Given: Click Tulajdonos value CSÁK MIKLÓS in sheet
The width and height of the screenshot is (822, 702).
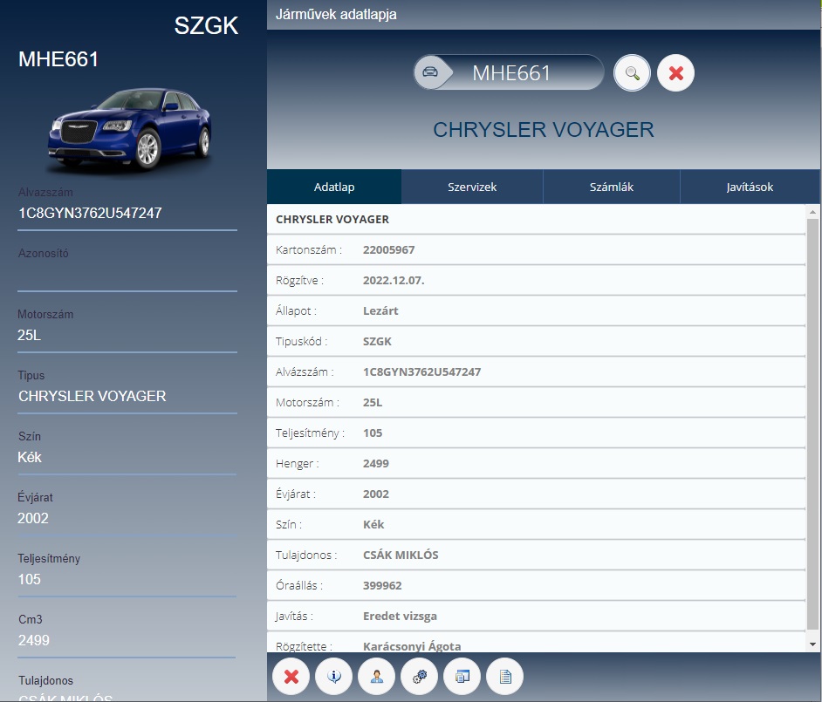Looking at the screenshot, I should (x=401, y=555).
